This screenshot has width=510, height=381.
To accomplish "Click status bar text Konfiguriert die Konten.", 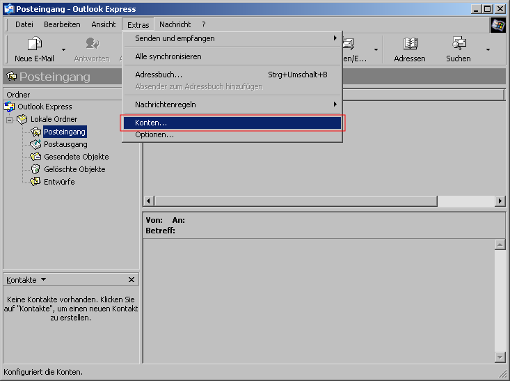I will tap(43, 372).
